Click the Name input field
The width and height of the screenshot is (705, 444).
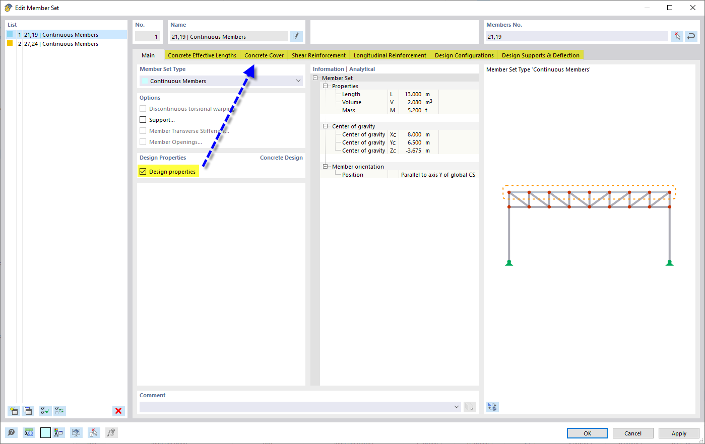coord(229,36)
